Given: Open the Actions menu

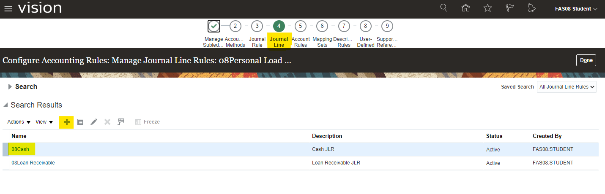Looking at the screenshot, I should coord(19,122).
